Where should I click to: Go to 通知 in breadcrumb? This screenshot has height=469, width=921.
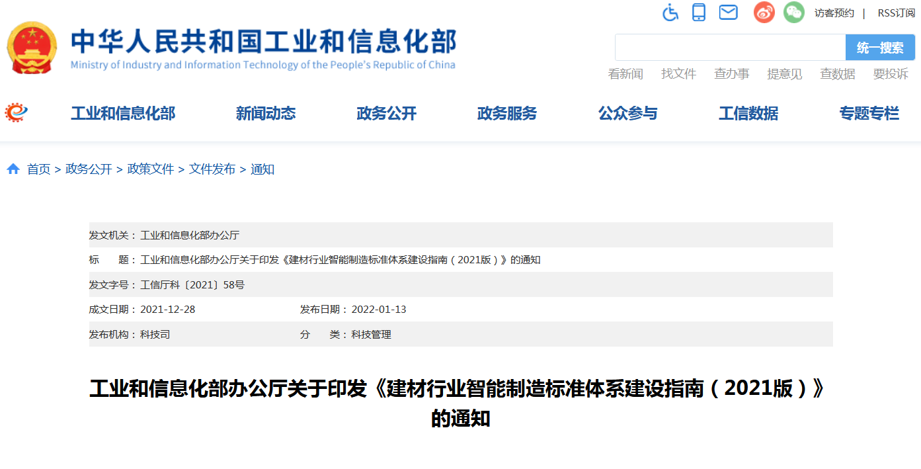(x=262, y=169)
